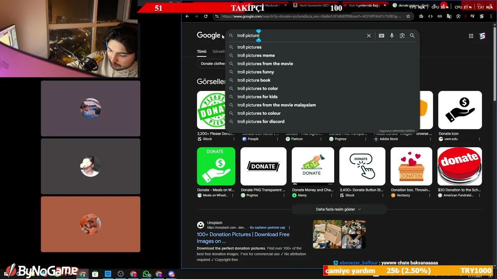Open '100+ Donation Pictures' Unsplash link
Screen dimensions: 497x279
(x=243, y=238)
